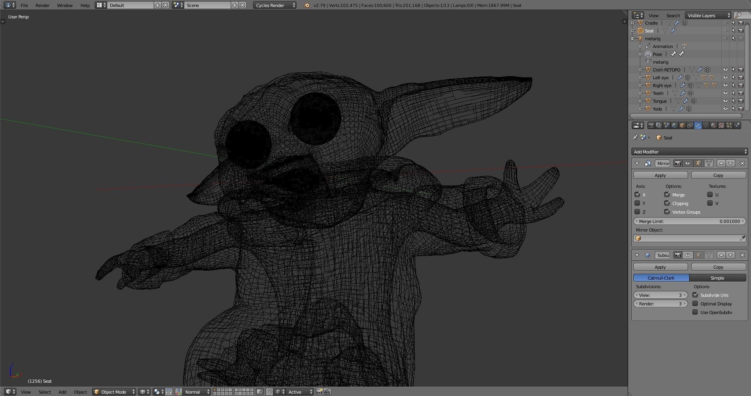
Task: Open the Add Modifier dropdown
Action: pyautogui.click(x=689, y=152)
